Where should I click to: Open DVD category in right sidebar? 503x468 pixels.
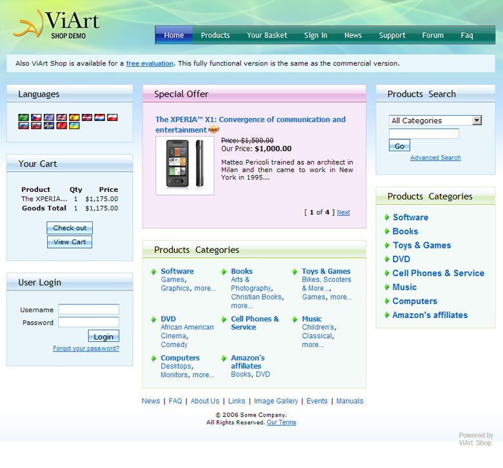pos(401,259)
